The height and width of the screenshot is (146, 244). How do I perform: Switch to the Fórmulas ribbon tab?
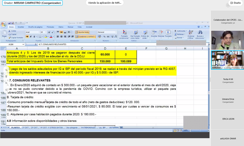50,27
